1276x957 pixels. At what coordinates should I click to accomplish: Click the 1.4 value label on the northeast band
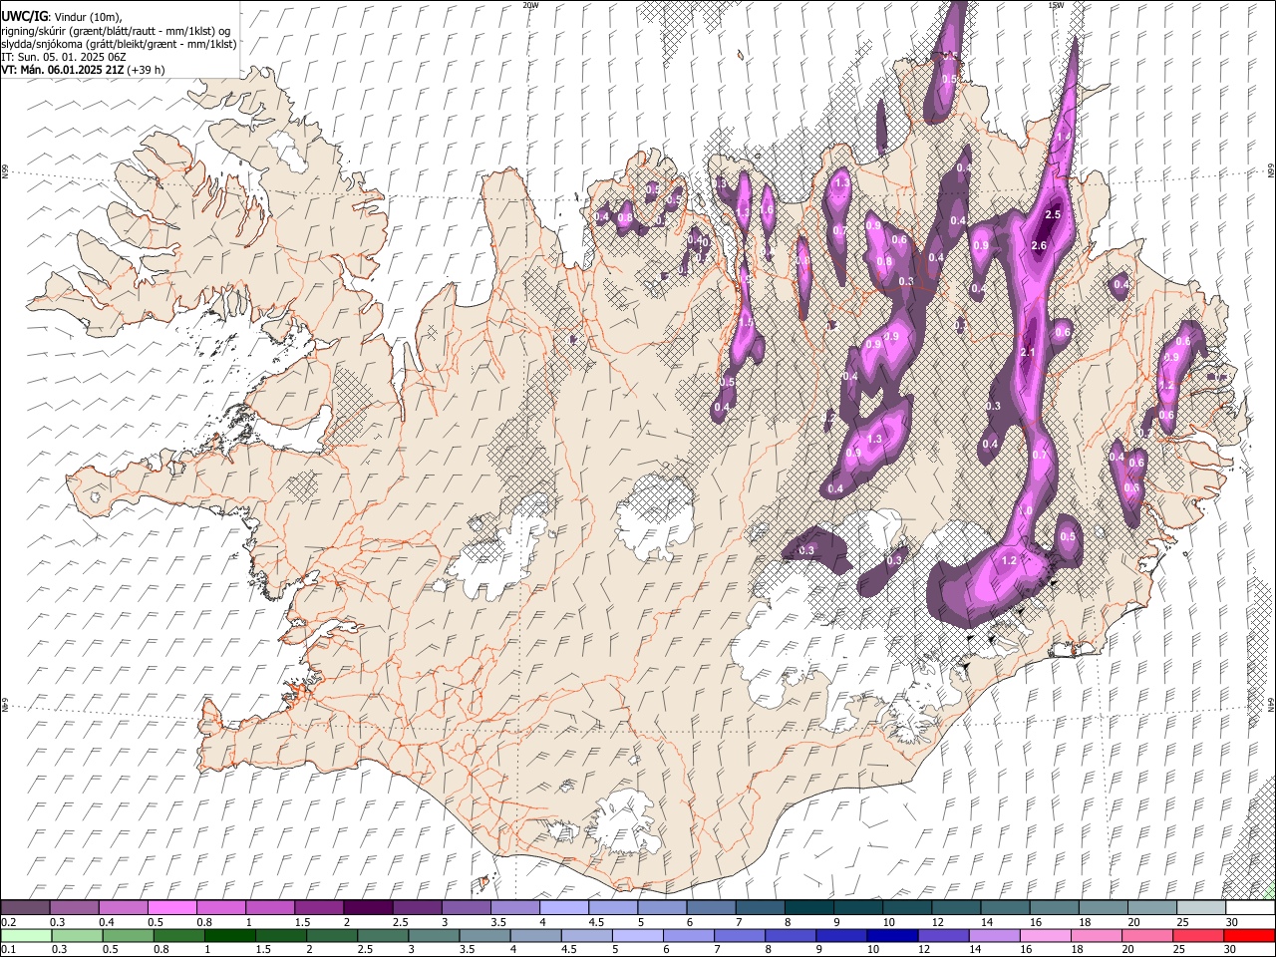coord(1063,137)
